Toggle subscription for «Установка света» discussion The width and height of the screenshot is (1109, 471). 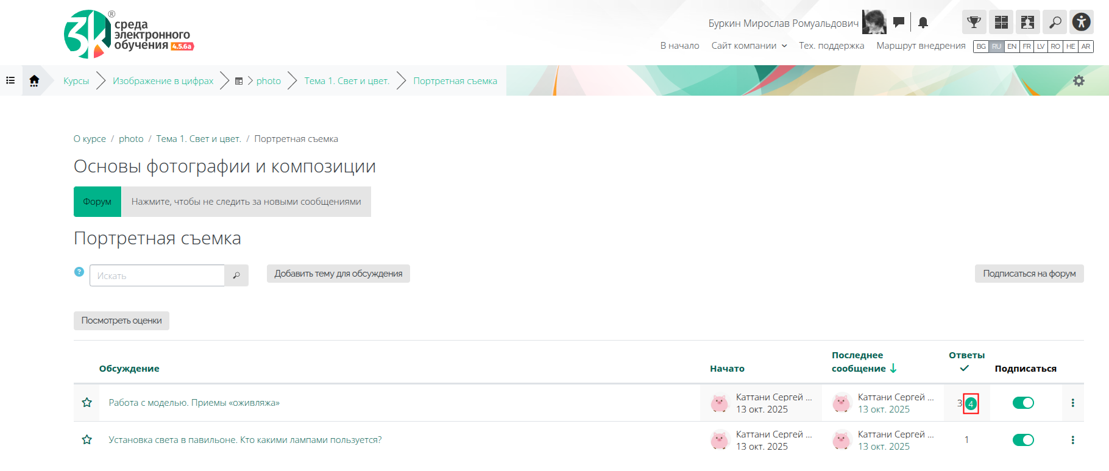(x=1023, y=440)
